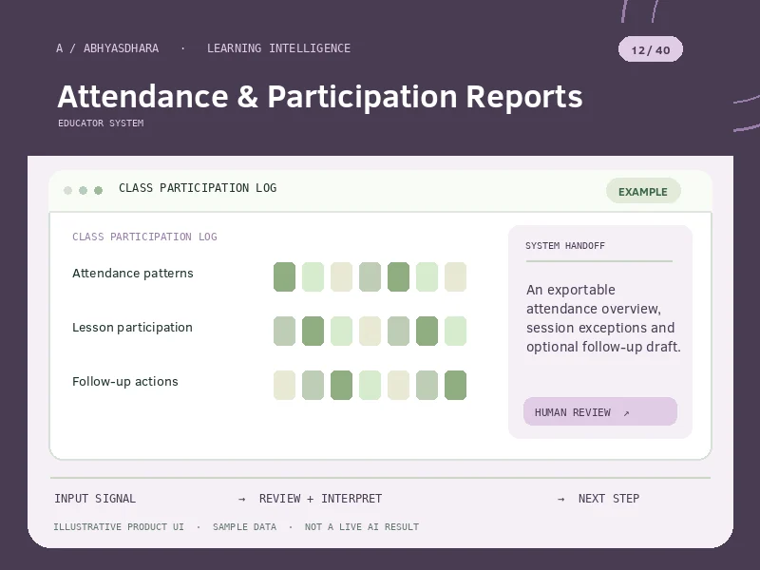Click the 'NEXT STEP' footer label
The image size is (760, 570).
click(x=609, y=498)
